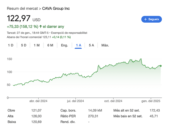Click the Rend. div. label
The height and width of the screenshot is (127, 174).
coord(68,122)
